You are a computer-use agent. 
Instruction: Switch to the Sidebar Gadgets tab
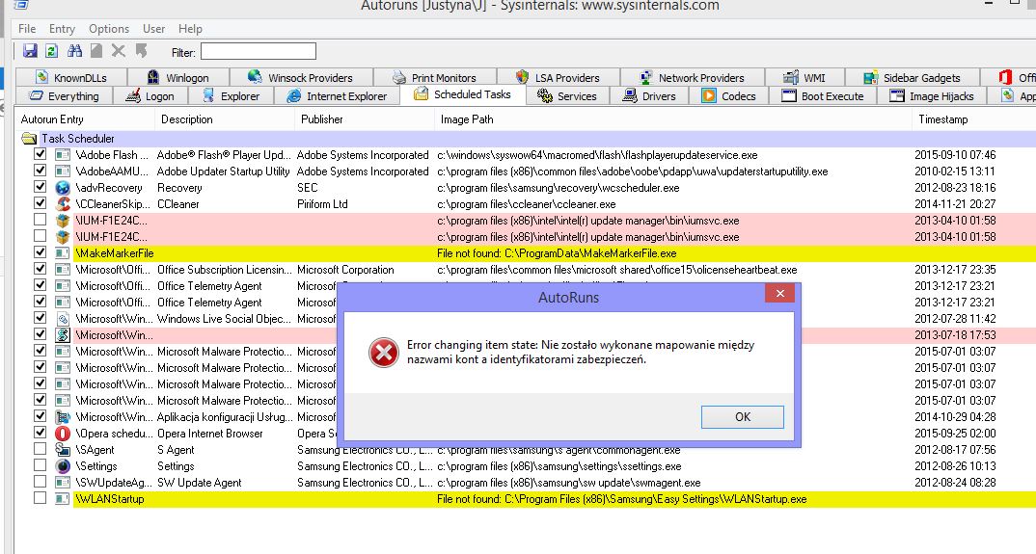[x=913, y=77]
